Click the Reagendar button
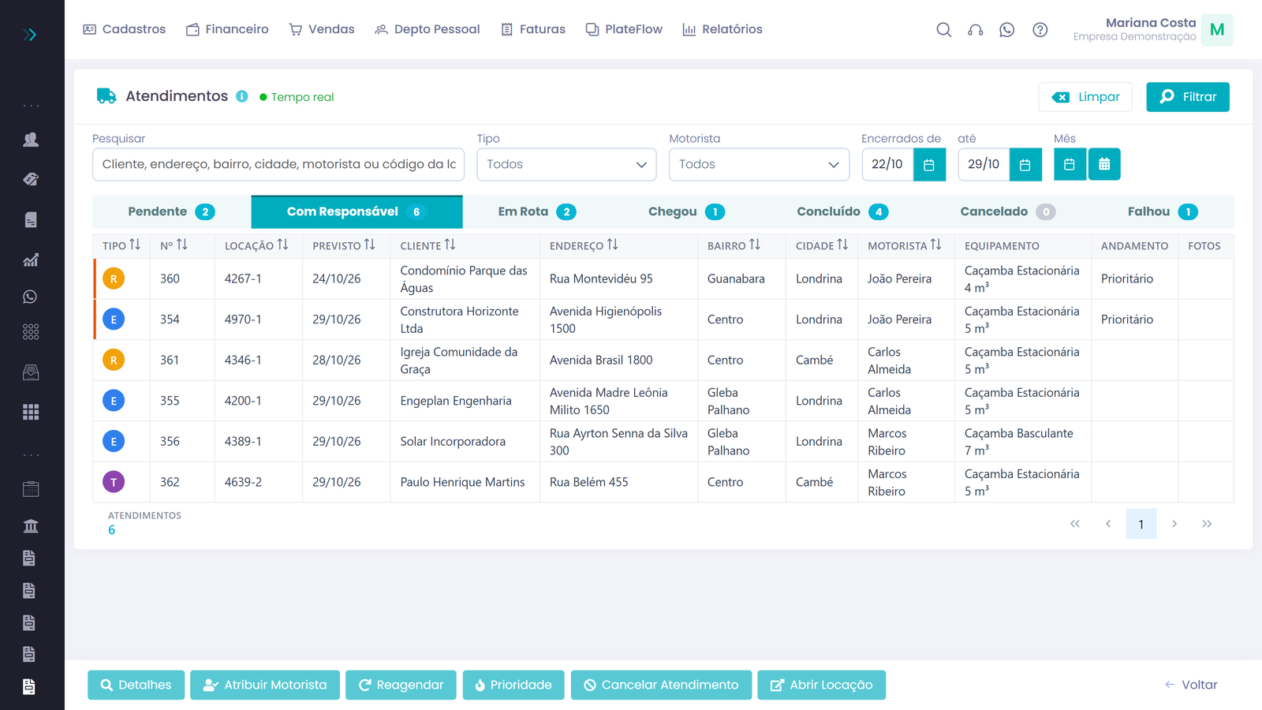This screenshot has height=710, width=1262. 401,685
